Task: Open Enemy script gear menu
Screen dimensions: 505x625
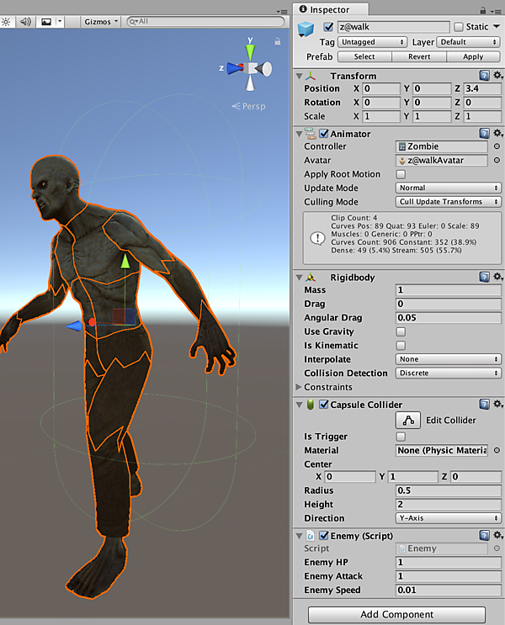Action: click(x=497, y=535)
